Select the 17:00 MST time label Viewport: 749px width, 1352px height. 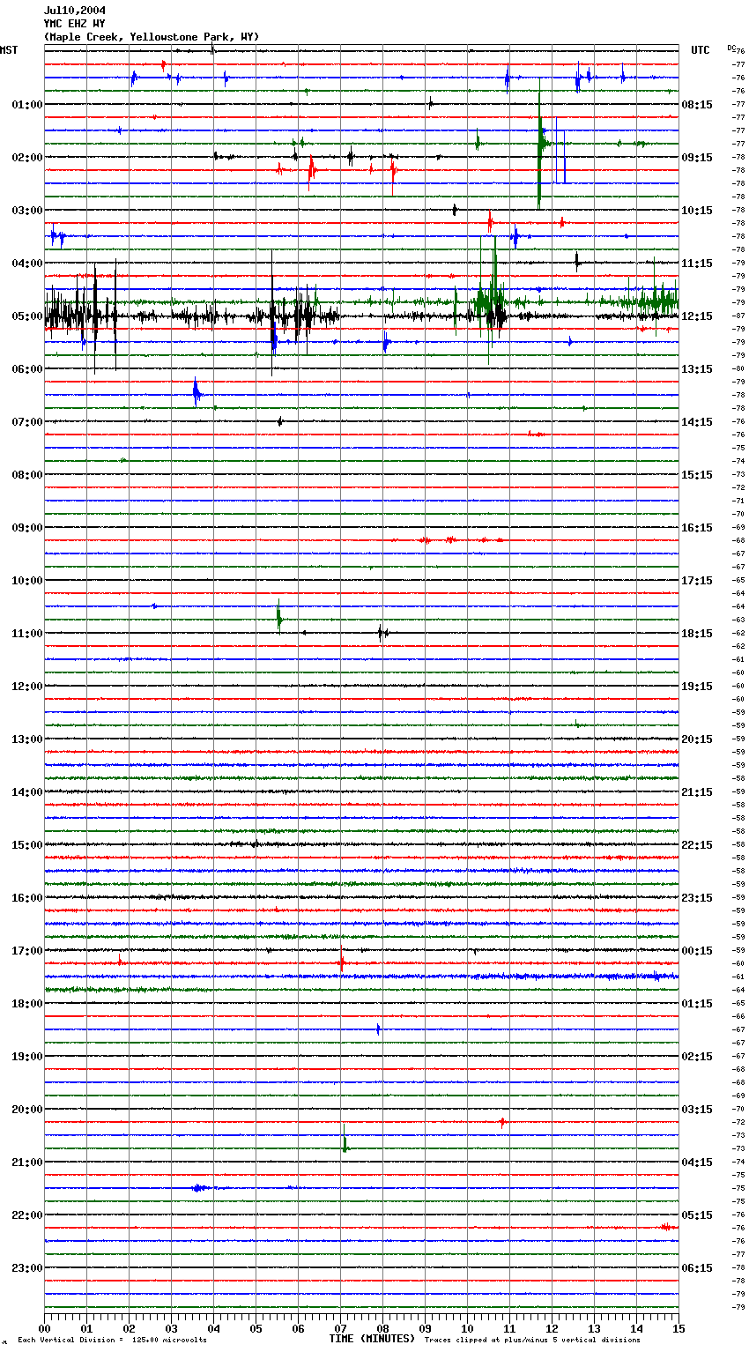coord(27,951)
